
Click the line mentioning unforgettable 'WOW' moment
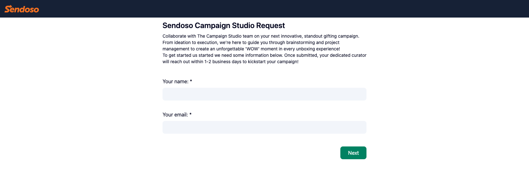click(x=251, y=49)
